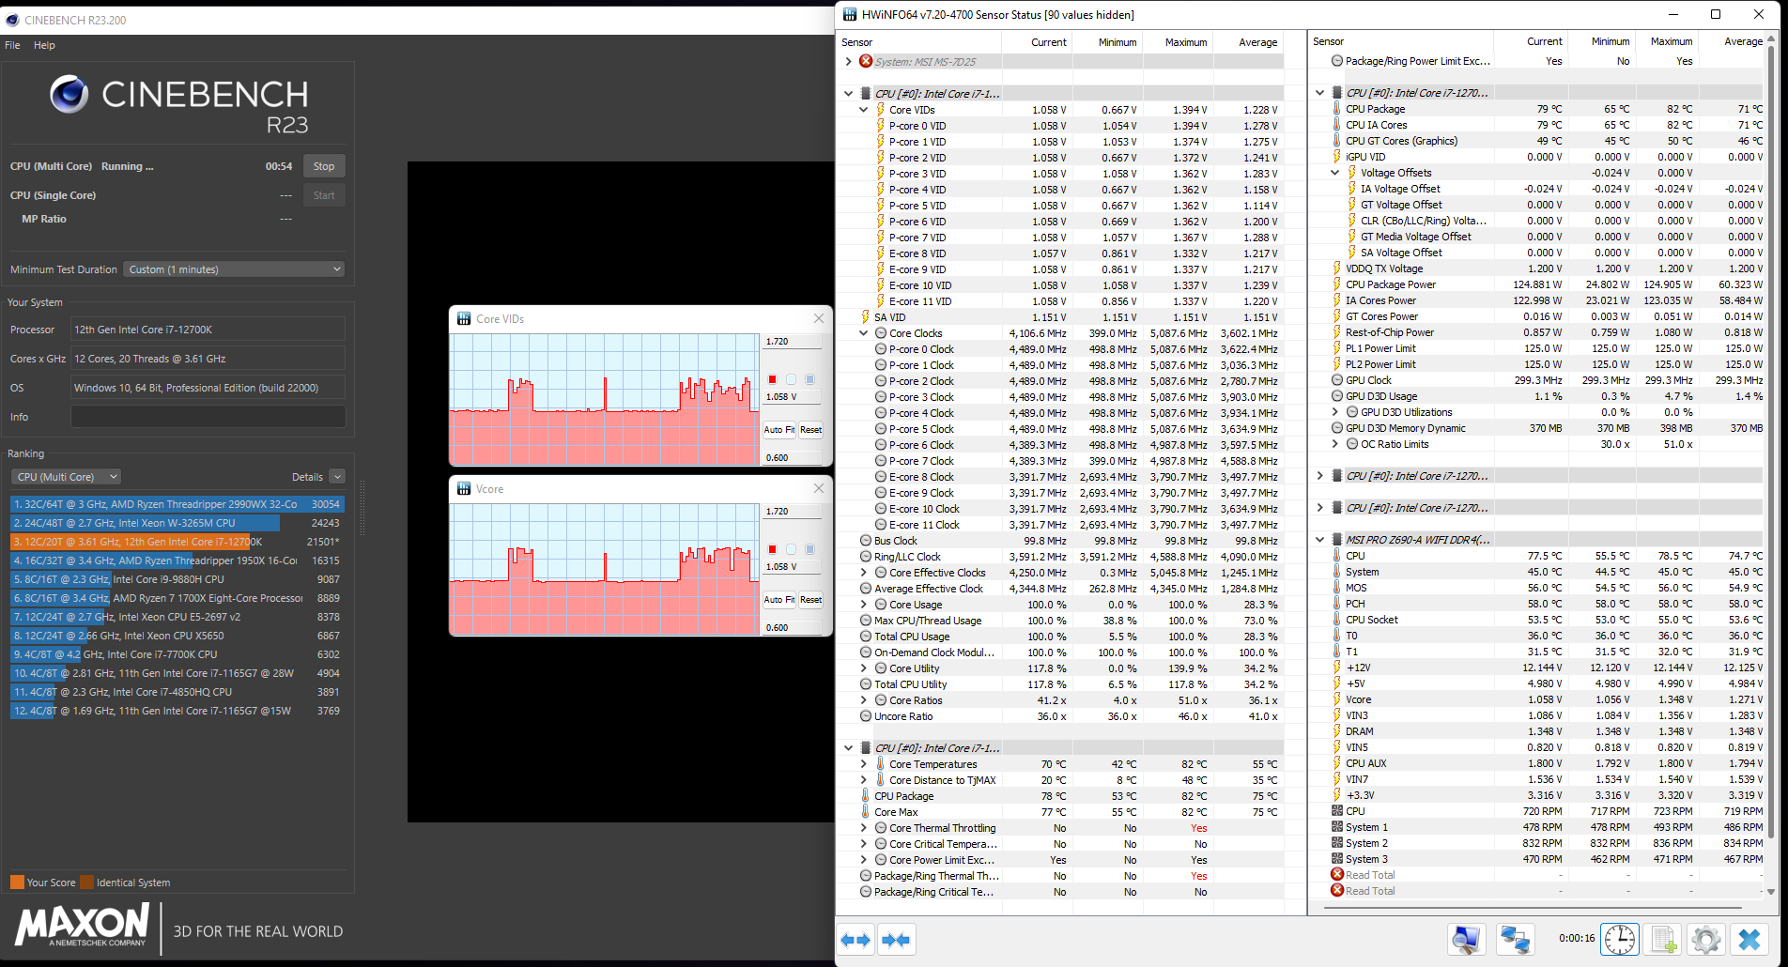This screenshot has width=1788, height=967.
Task: Click the lightning icon beside Vcore sensor row
Action: click(1337, 699)
